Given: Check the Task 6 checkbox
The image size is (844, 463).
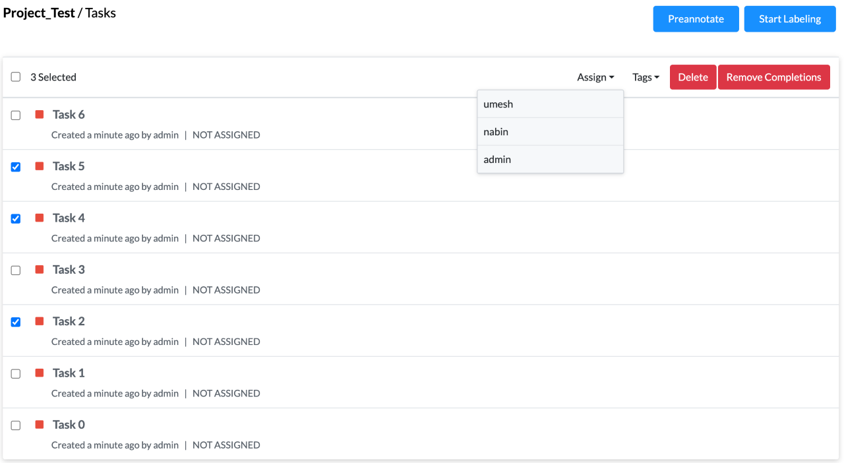Looking at the screenshot, I should coord(16,115).
